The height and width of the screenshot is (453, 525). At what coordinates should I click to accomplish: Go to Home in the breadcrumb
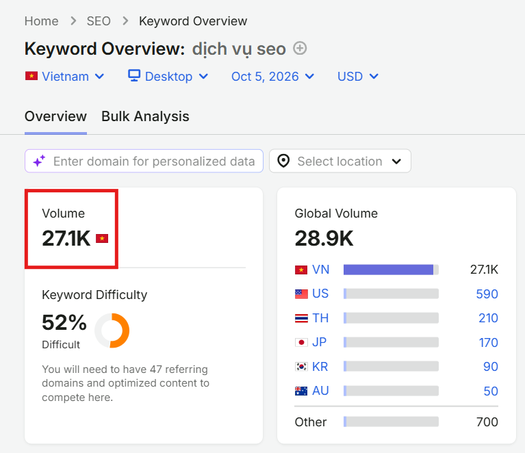pos(42,21)
